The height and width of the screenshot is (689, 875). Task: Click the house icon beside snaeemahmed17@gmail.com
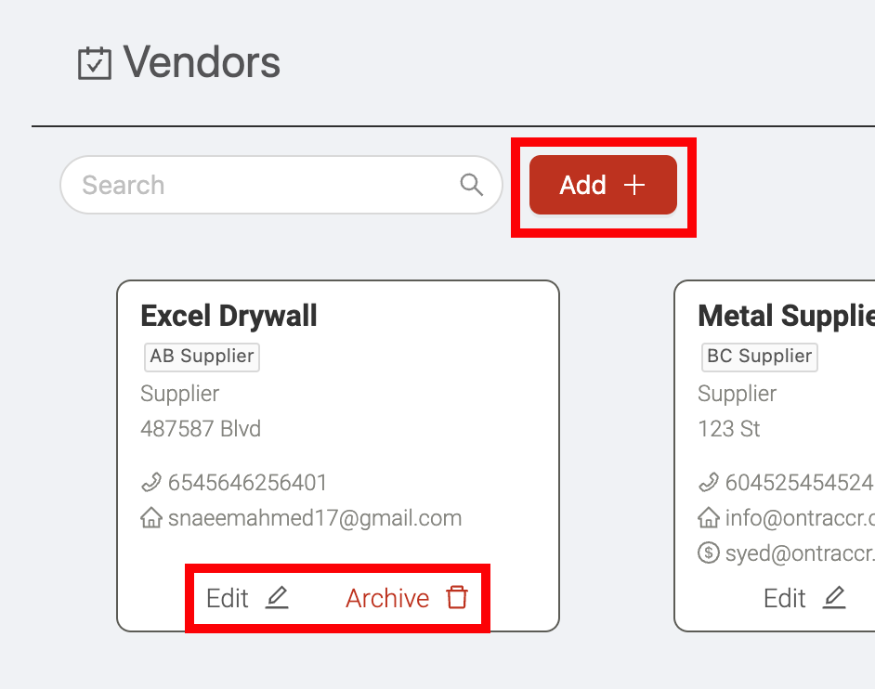tap(151, 518)
